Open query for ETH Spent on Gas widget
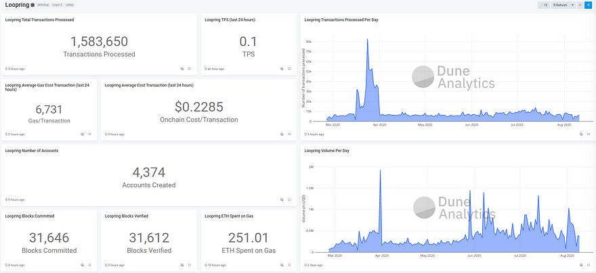The width and height of the screenshot is (596, 273). [282, 265]
